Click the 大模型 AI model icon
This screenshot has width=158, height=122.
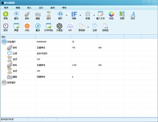(x=59, y=26)
